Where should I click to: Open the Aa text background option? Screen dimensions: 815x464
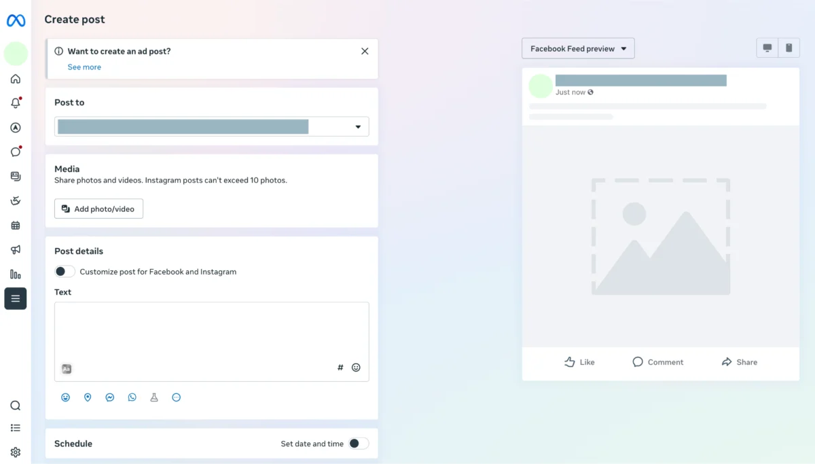[x=67, y=369]
